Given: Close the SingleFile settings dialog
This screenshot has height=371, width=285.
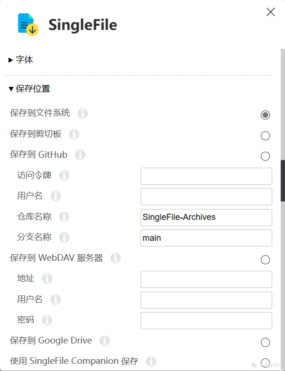Looking at the screenshot, I should pos(271,12).
